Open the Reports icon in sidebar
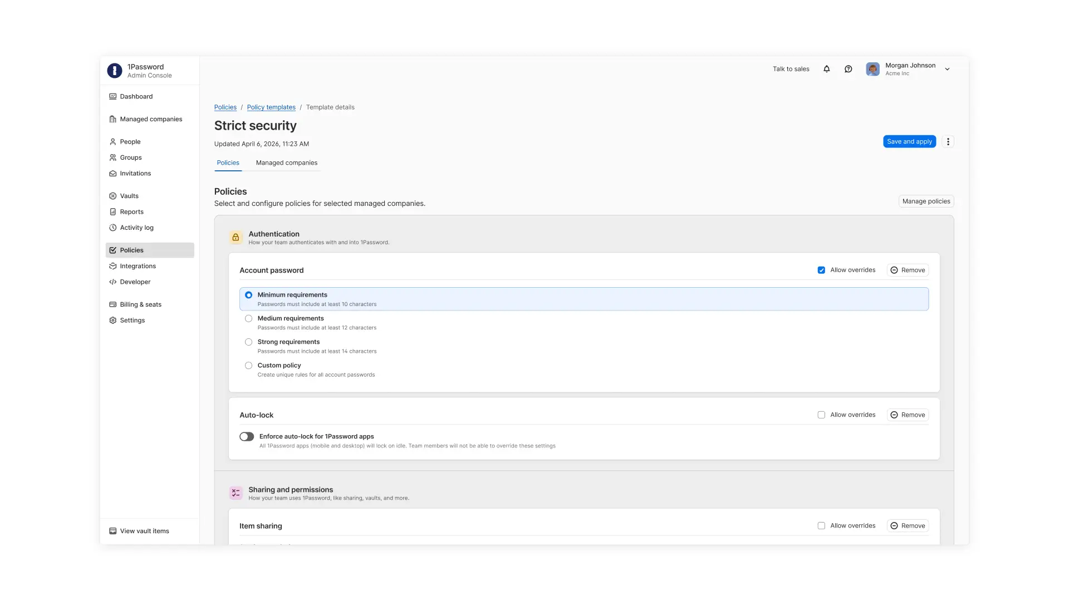This screenshot has height=601, width=1069. (x=113, y=212)
